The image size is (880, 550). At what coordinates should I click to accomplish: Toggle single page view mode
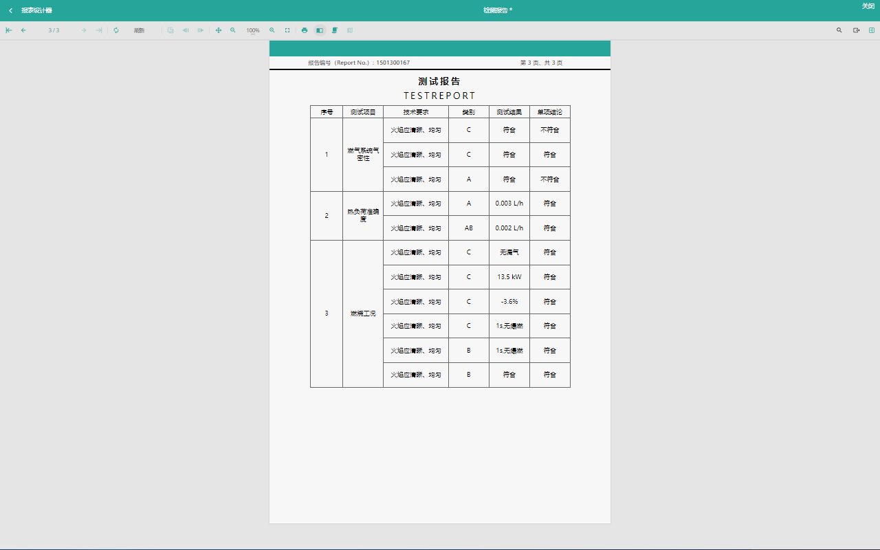pyautogui.click(x=320, y=30)
